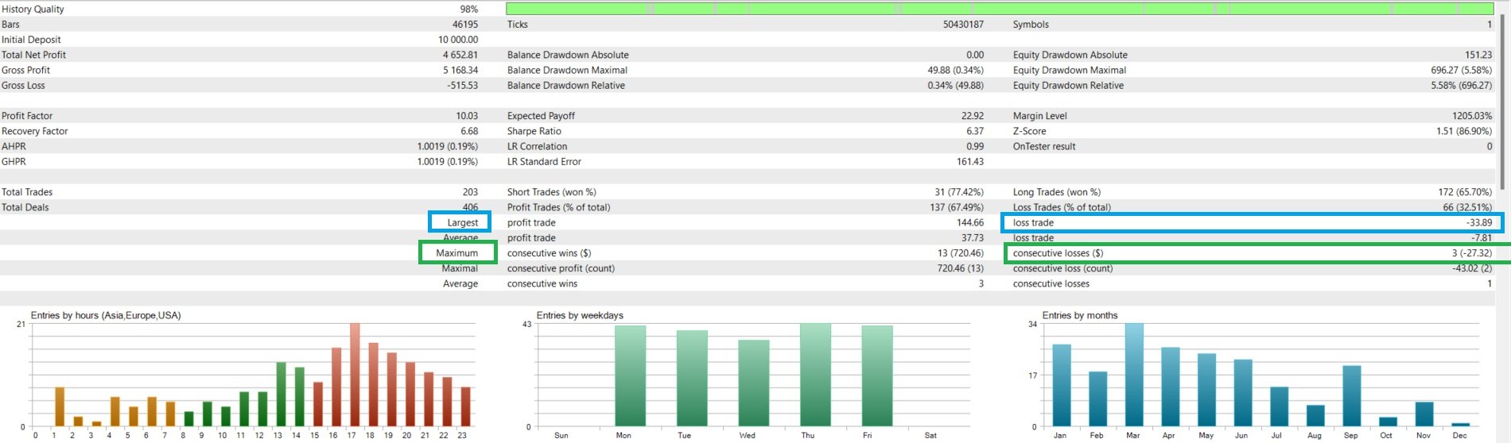The image size is (1511, 443).
Task: Click the Z-Score value 1.51 (86.90%)
Action: coord(1464,131)
